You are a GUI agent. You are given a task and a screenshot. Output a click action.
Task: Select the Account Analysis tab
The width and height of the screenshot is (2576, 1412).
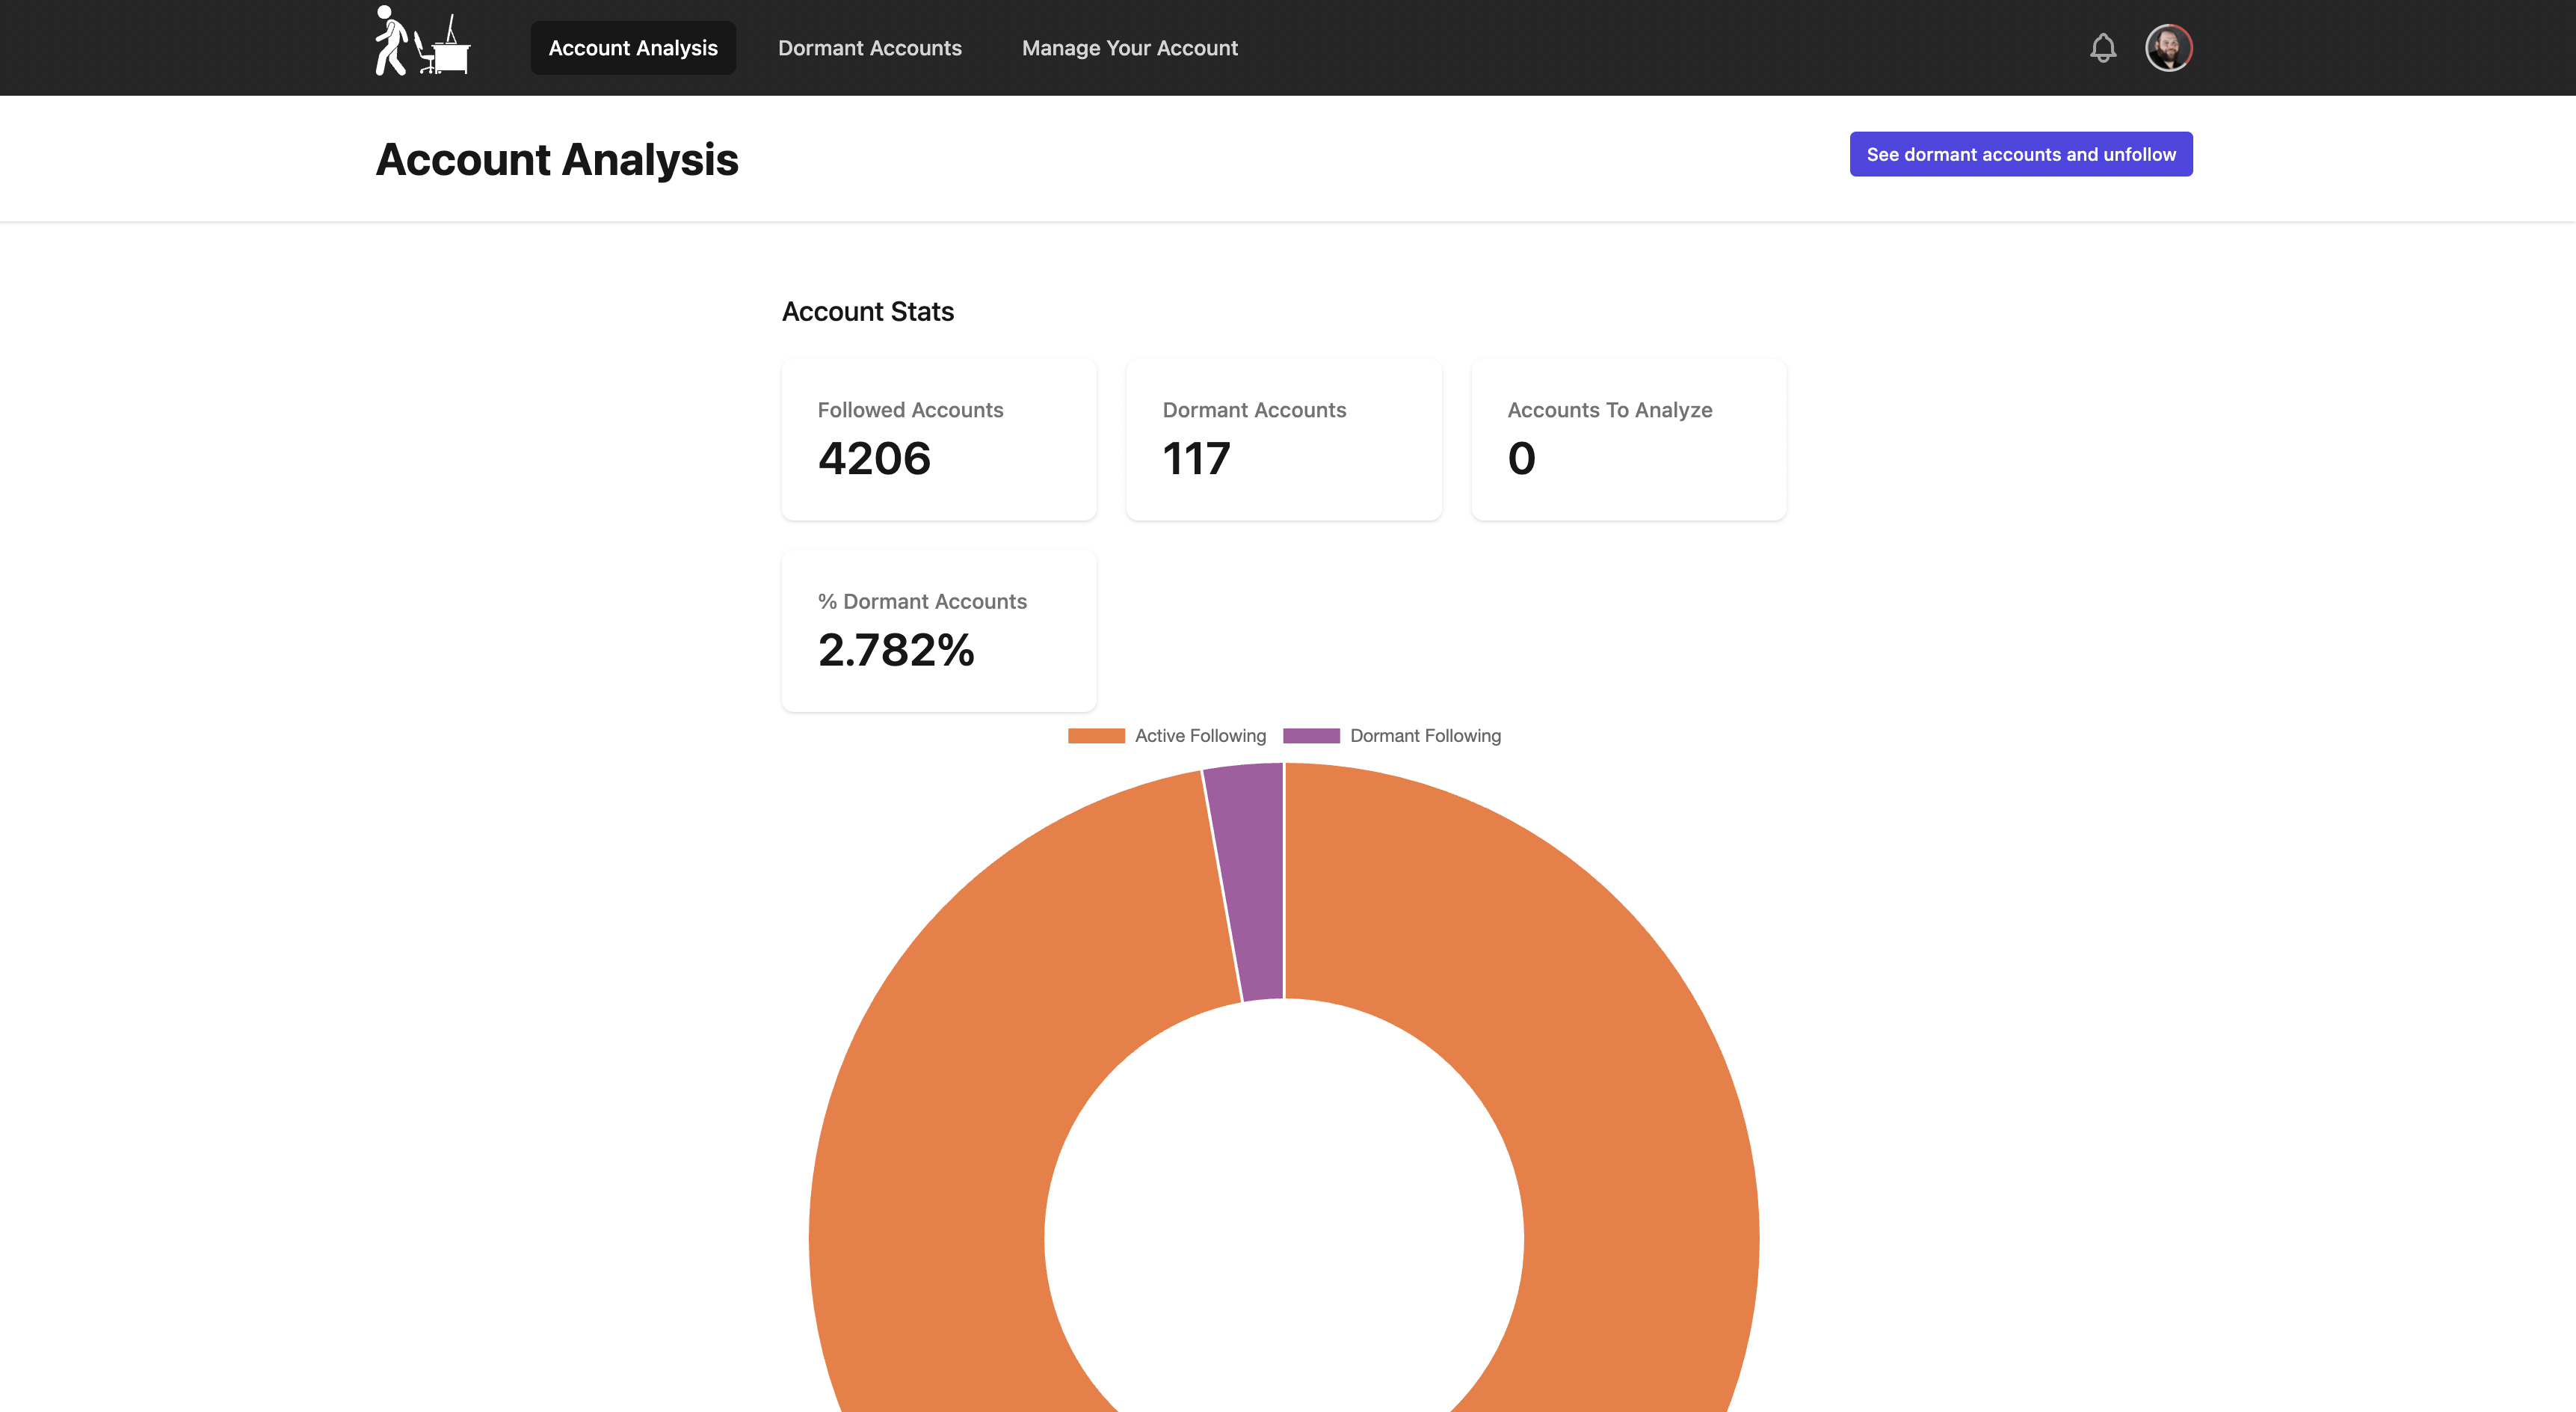[633, 48]
